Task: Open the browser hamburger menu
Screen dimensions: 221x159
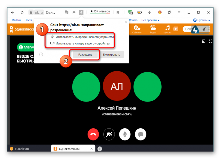Action: 179,12
